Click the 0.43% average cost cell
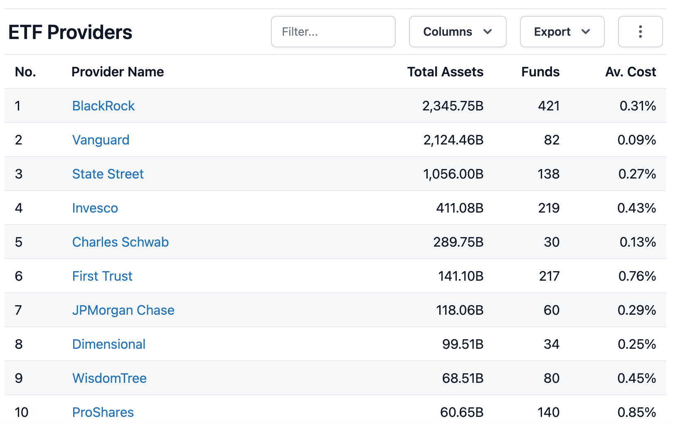 click(637, 208)
